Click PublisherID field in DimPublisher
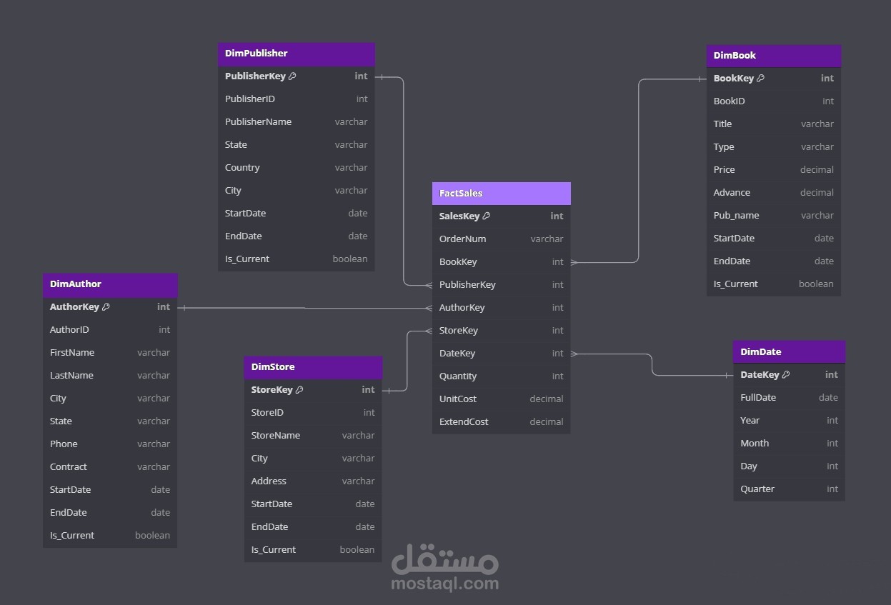The width and height of the screenshot is (891, 605). pos(297,99)
